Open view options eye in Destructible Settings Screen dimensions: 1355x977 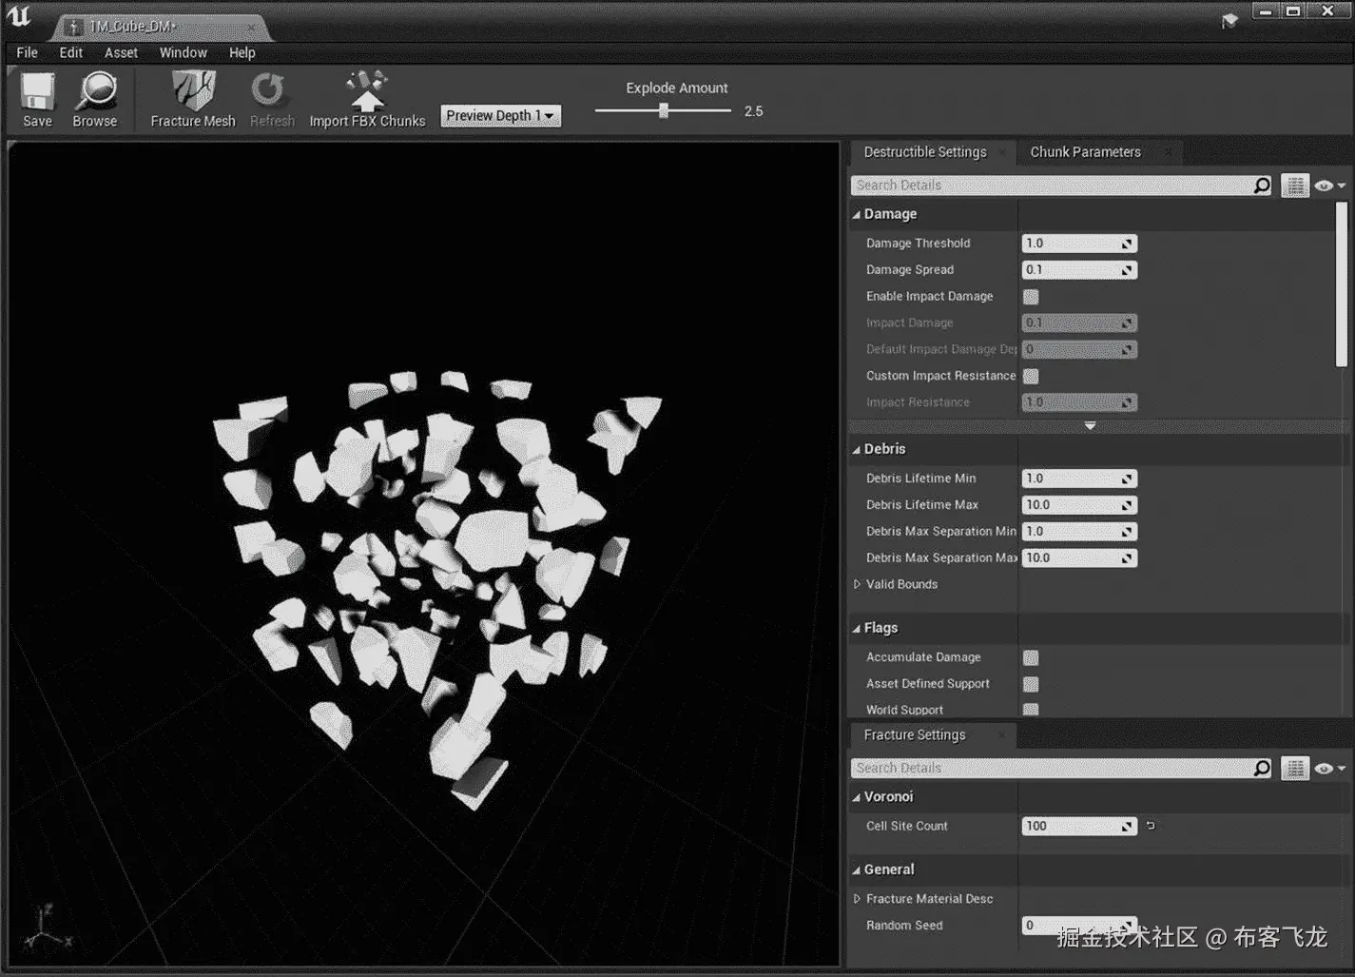1329,186
